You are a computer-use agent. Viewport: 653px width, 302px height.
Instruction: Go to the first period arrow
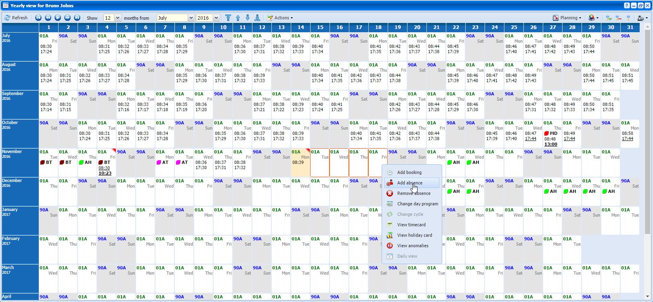coord(38,18)
